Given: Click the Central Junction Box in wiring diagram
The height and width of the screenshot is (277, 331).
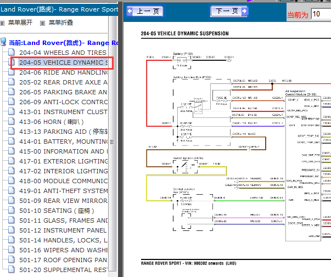Looking at the screenshot, I should click(x=193, y=212).
